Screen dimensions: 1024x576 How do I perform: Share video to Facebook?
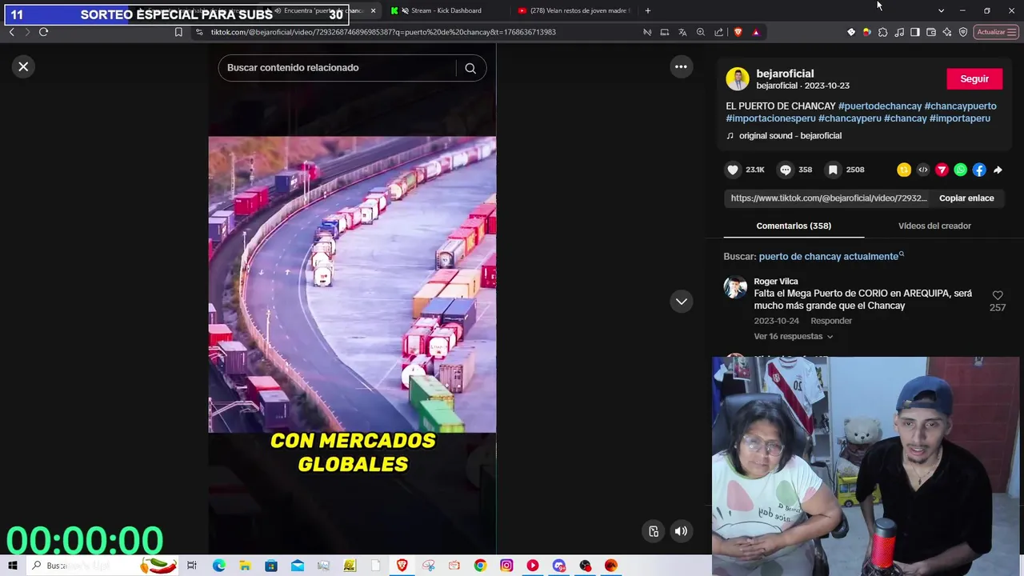click(979, 170)
